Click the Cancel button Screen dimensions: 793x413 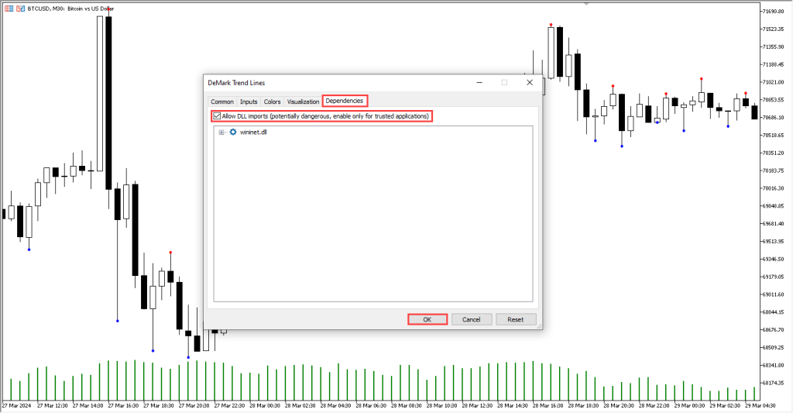tap(471, 319)
